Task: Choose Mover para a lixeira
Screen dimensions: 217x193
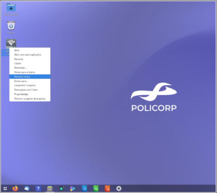Action: click(x=30, y=72)
